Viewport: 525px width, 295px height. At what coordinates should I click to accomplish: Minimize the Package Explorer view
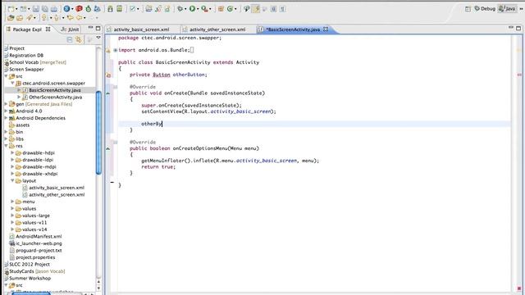[90, 28]
